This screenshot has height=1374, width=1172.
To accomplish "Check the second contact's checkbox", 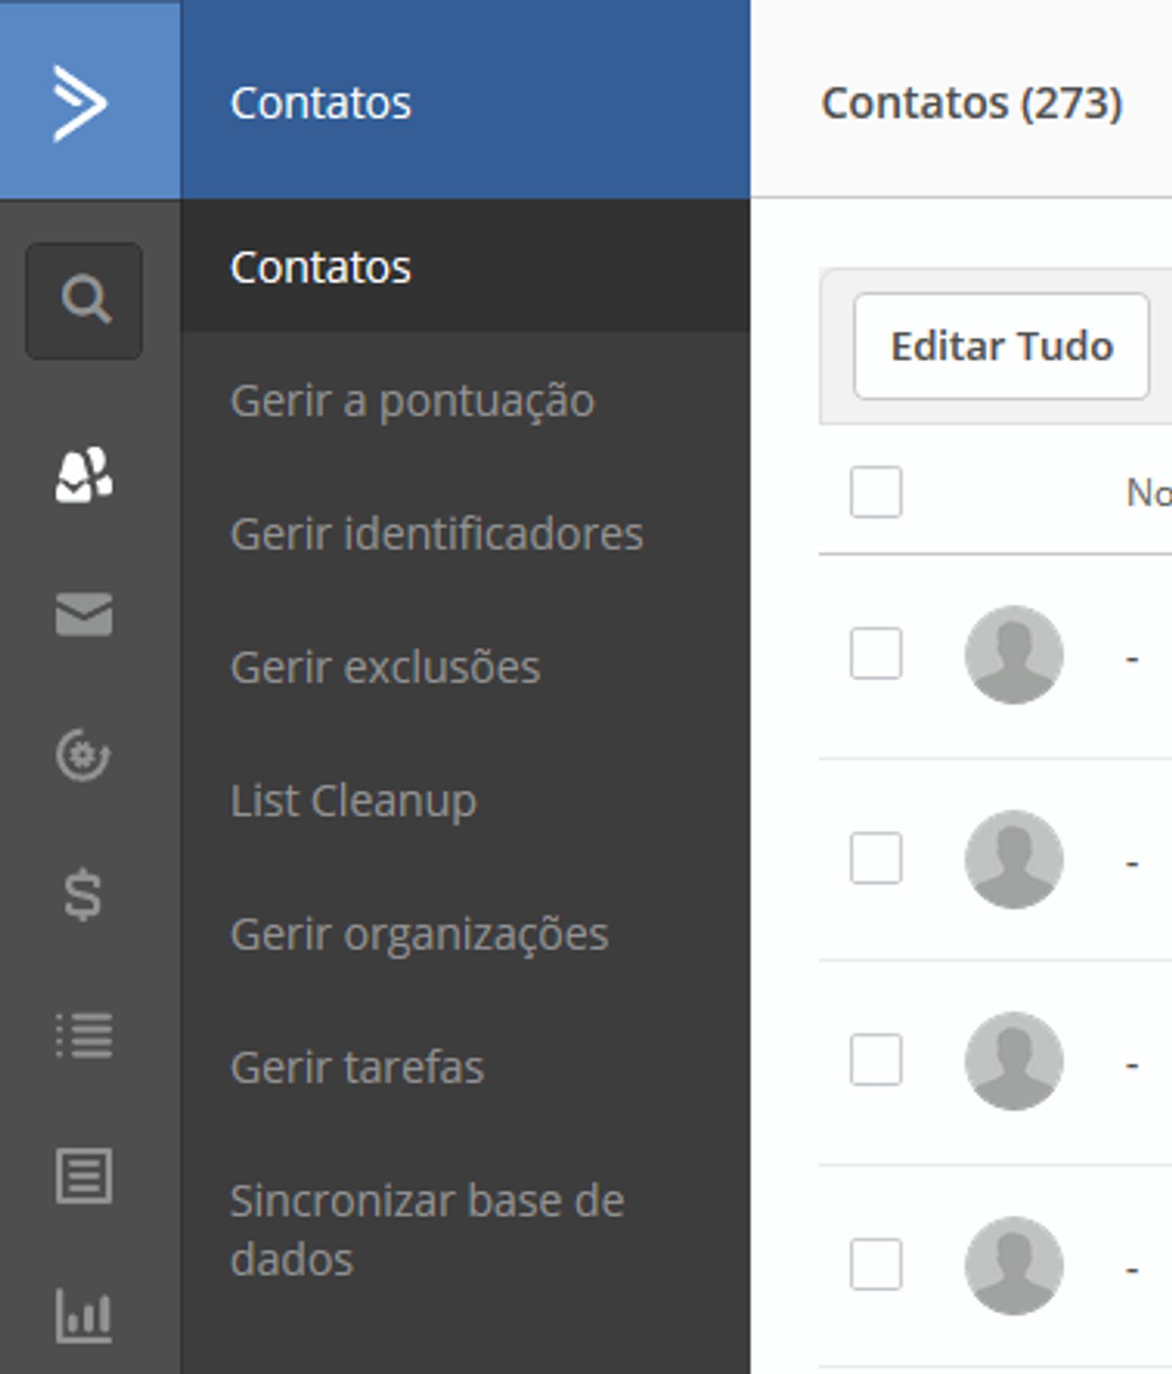I will pyautogui.click(x=875, y=857).
